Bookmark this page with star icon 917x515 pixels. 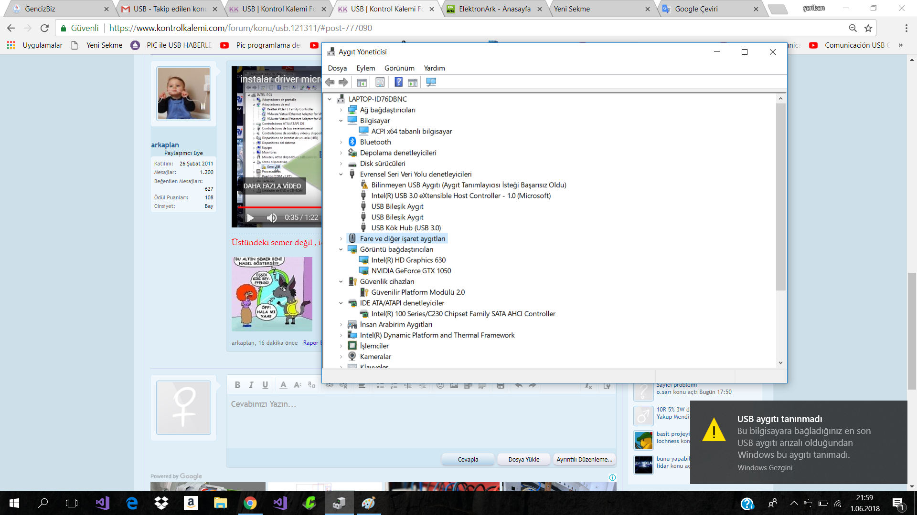point(868,28)
